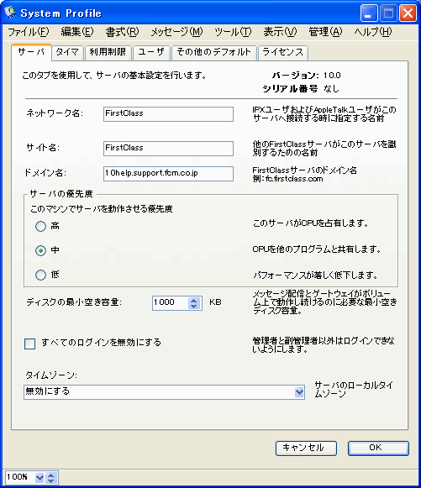Increase the minimum free disk space value
The image size is (421, 488).
coord(193,300)
